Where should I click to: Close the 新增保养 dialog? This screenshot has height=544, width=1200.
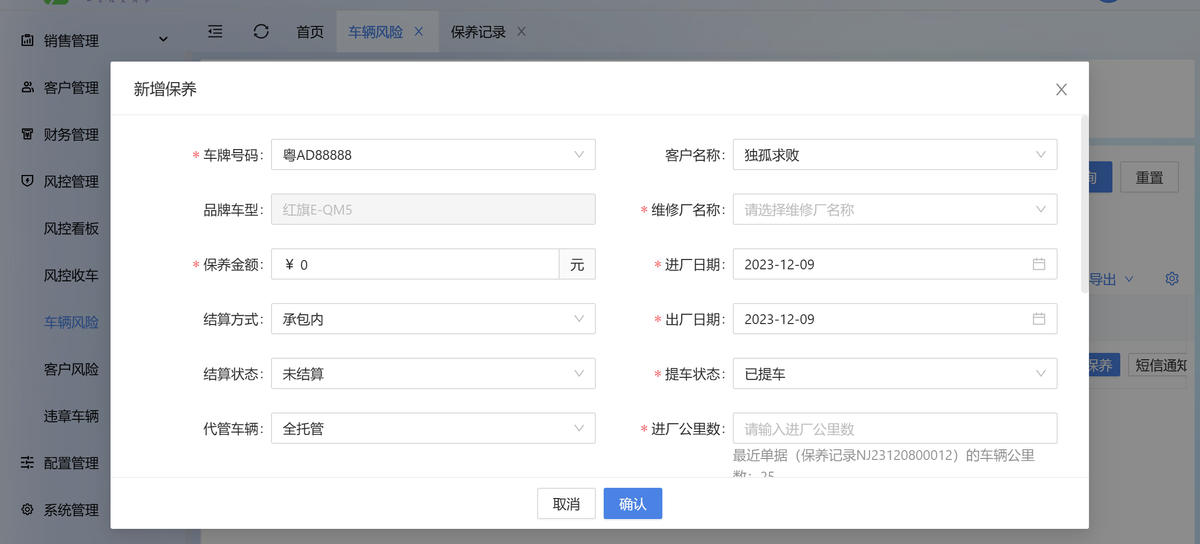[x=1061, y=89]
